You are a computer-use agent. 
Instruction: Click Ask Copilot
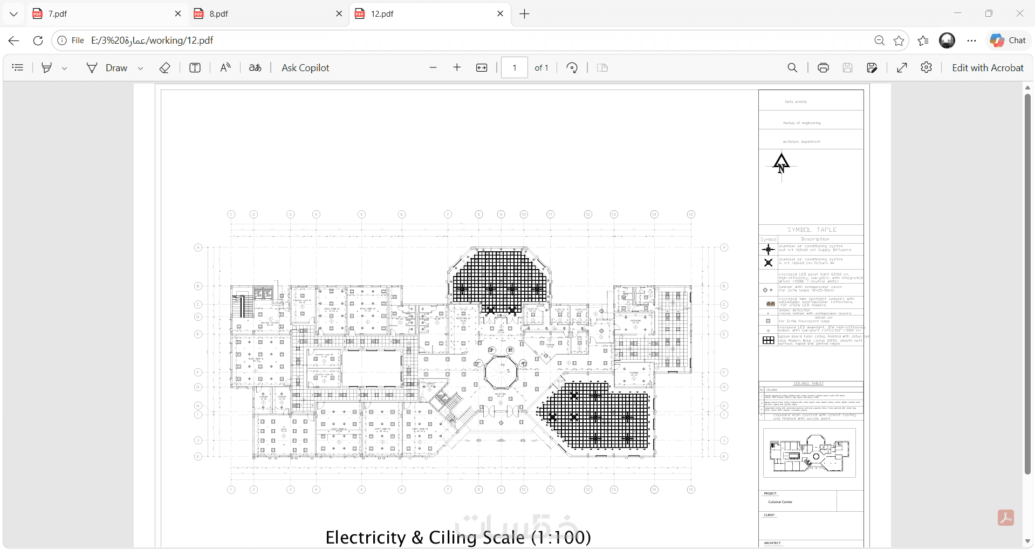point(305,67)
